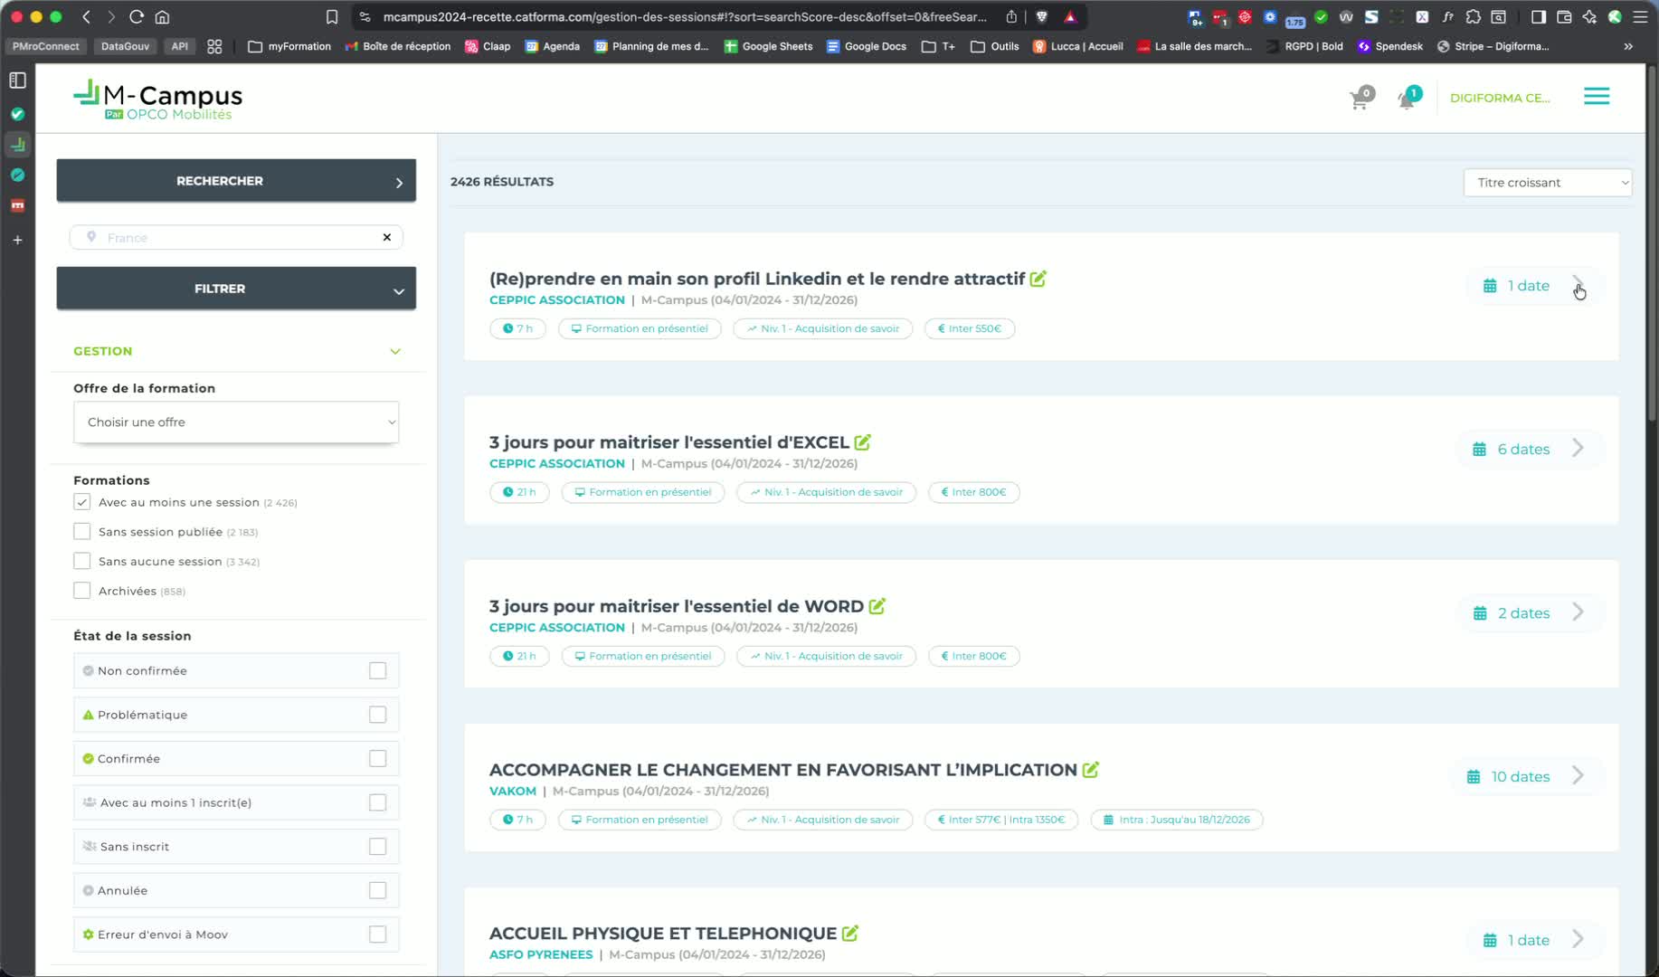Viewport: 1659px width, 977px height.
Task: Open the shopping cart icon
Action: [1360, 99]
